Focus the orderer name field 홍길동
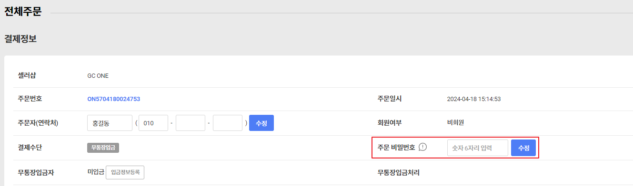Image resolution: width=633 pixels, height=186 pixels. (110, 123)
